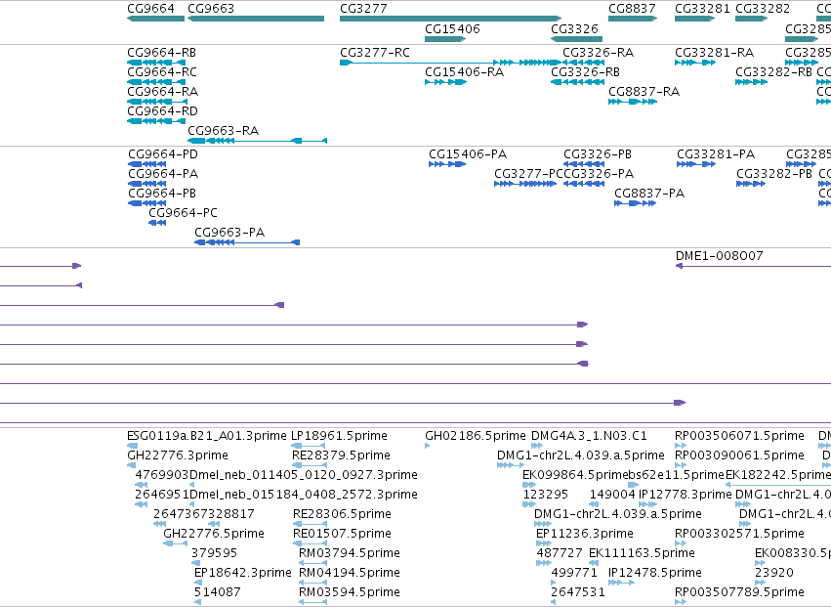Click EST RE28306.5prime
This screenshot has width=831, height=607.
310,524
